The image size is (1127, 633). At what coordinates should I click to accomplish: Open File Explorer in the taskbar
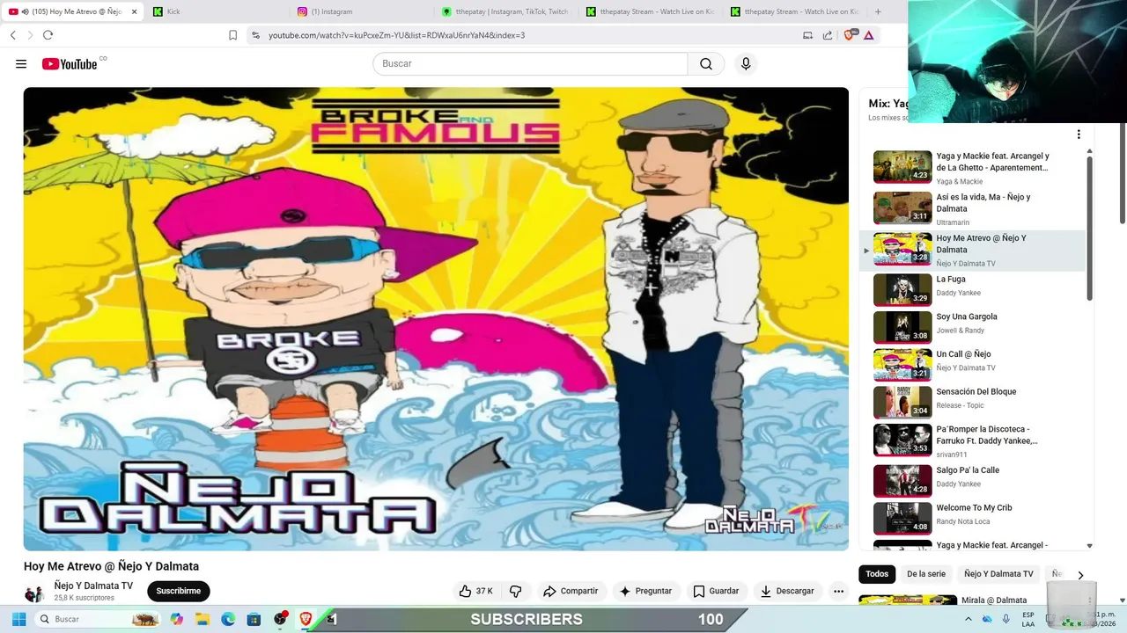tap(202, 619)
